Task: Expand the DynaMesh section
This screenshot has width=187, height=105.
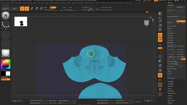Action: coord(170,38)
